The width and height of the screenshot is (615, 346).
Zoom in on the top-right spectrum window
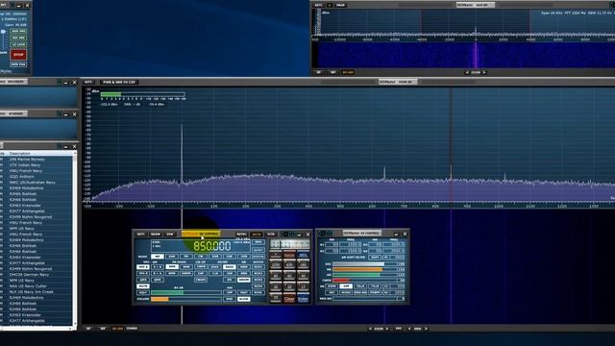(484, 72)
